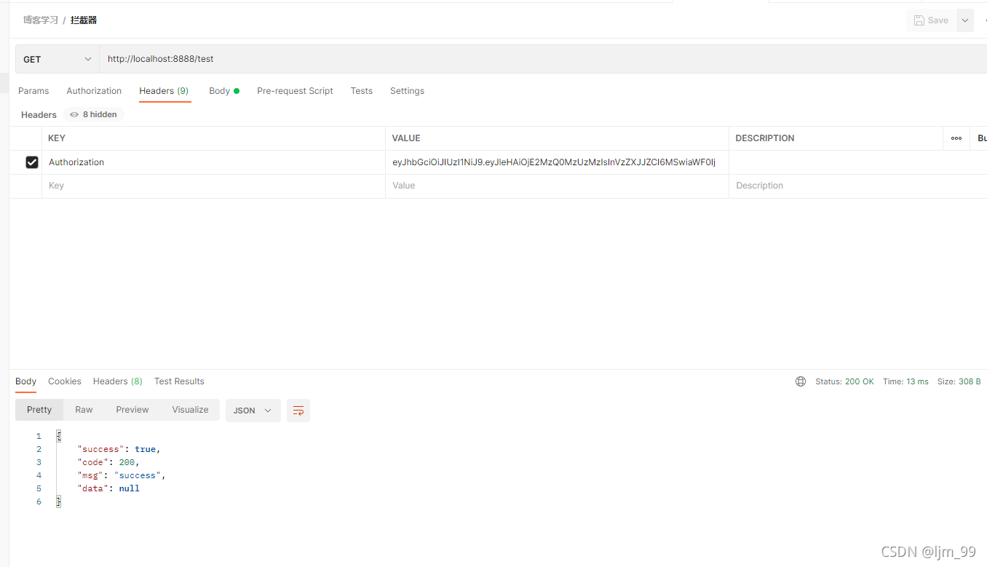This screenshot has height=567, width=987.
Task: Click the request URL field
Action: tap(542, 59)
